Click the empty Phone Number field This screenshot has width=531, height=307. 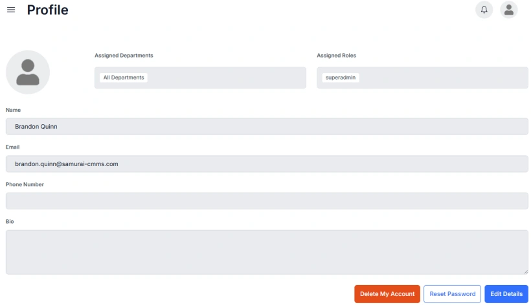[267, 201]
